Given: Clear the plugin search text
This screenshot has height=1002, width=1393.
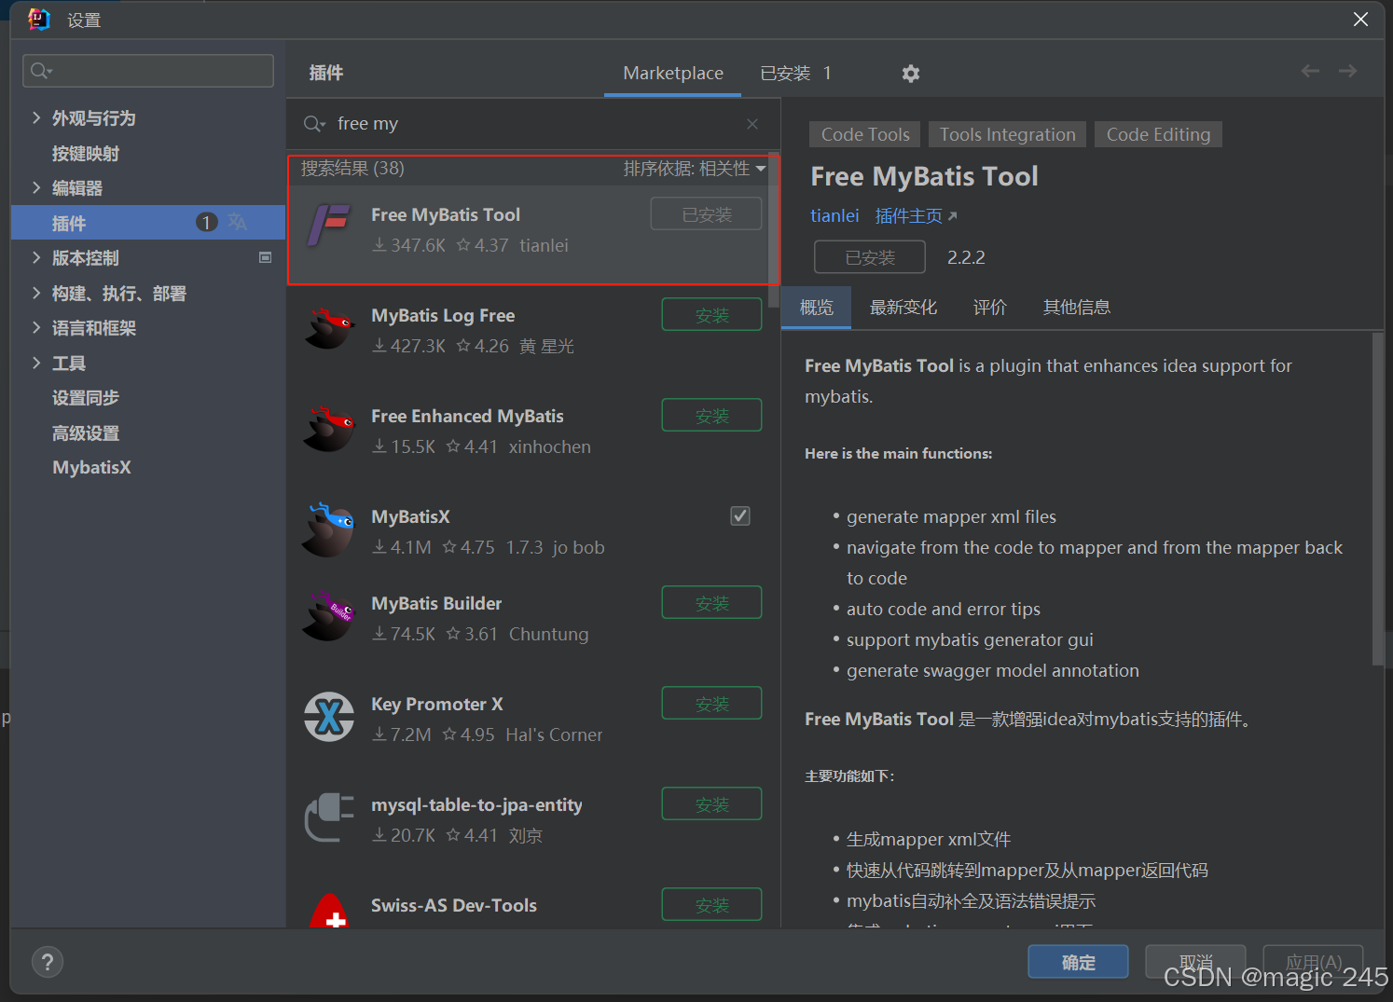Looking at the screenshot, I should tap(752, 124).
